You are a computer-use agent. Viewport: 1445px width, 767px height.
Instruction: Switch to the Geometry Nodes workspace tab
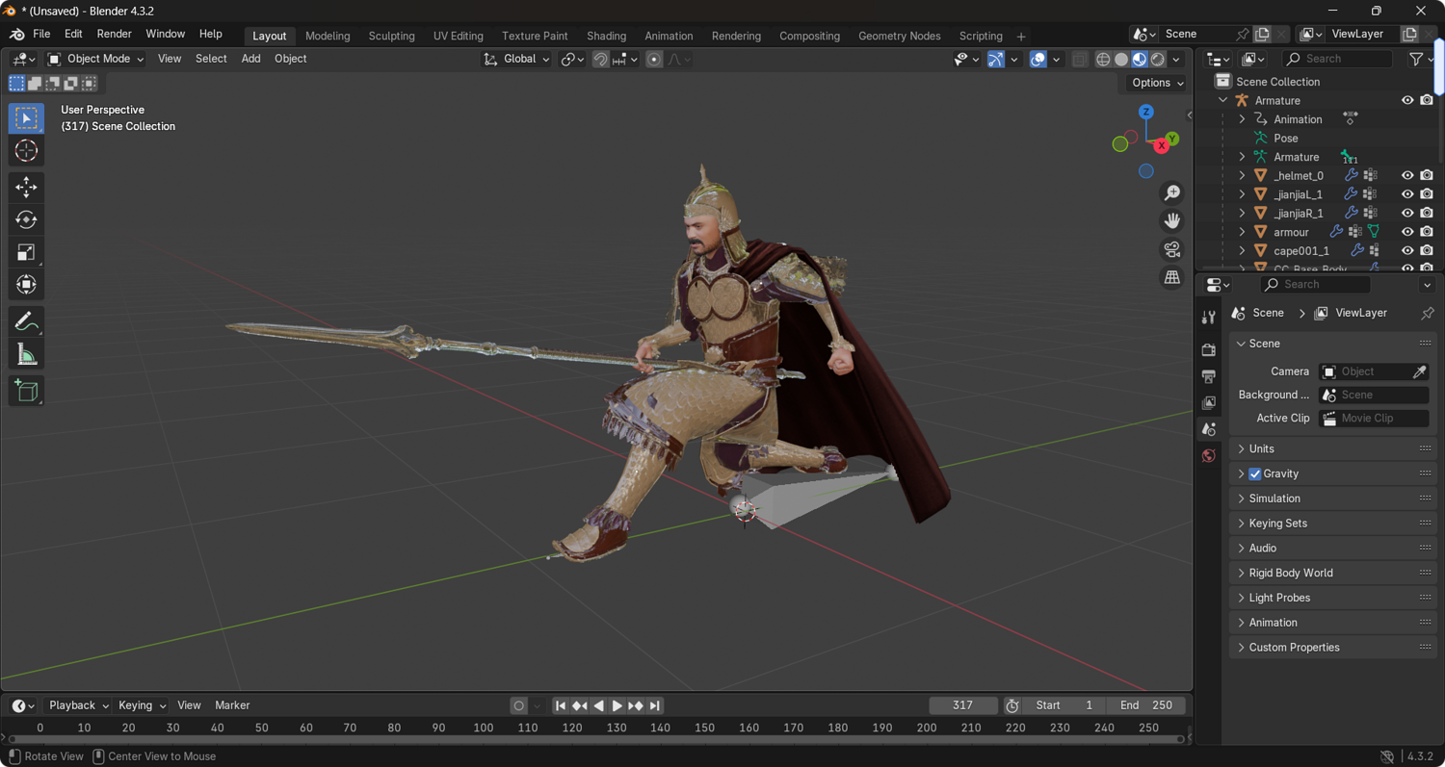click(899, 36)
